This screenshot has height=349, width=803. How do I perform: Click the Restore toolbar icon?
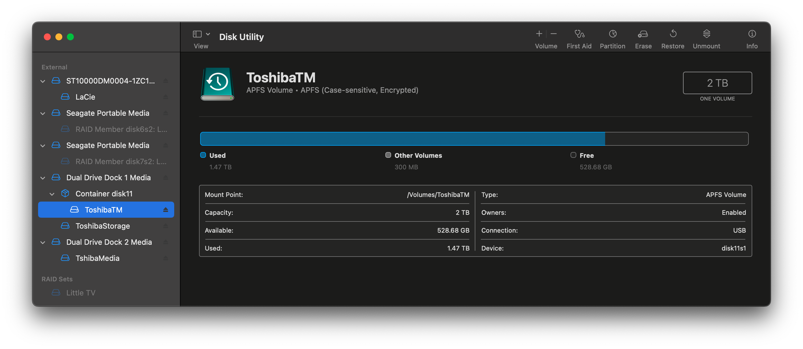coord(673,34)
